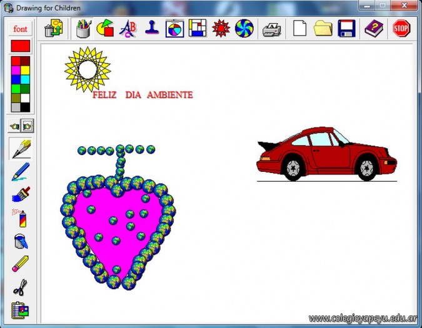
Task: Open the shapes tool in the toolbar
Action: tap(105, 28)
